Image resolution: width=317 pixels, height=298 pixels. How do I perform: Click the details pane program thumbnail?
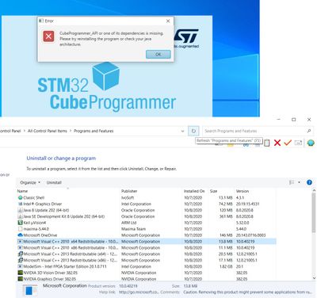tap(29, 290)
